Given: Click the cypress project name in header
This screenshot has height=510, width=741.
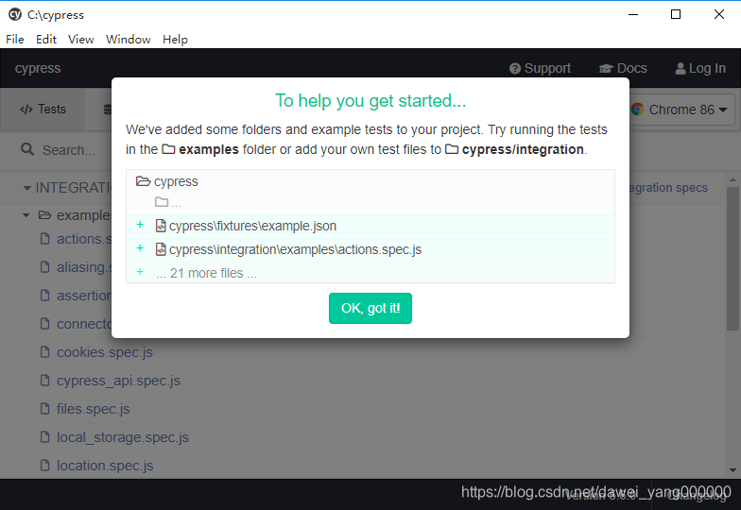Looking at the screenshot, I should point(38,68).
